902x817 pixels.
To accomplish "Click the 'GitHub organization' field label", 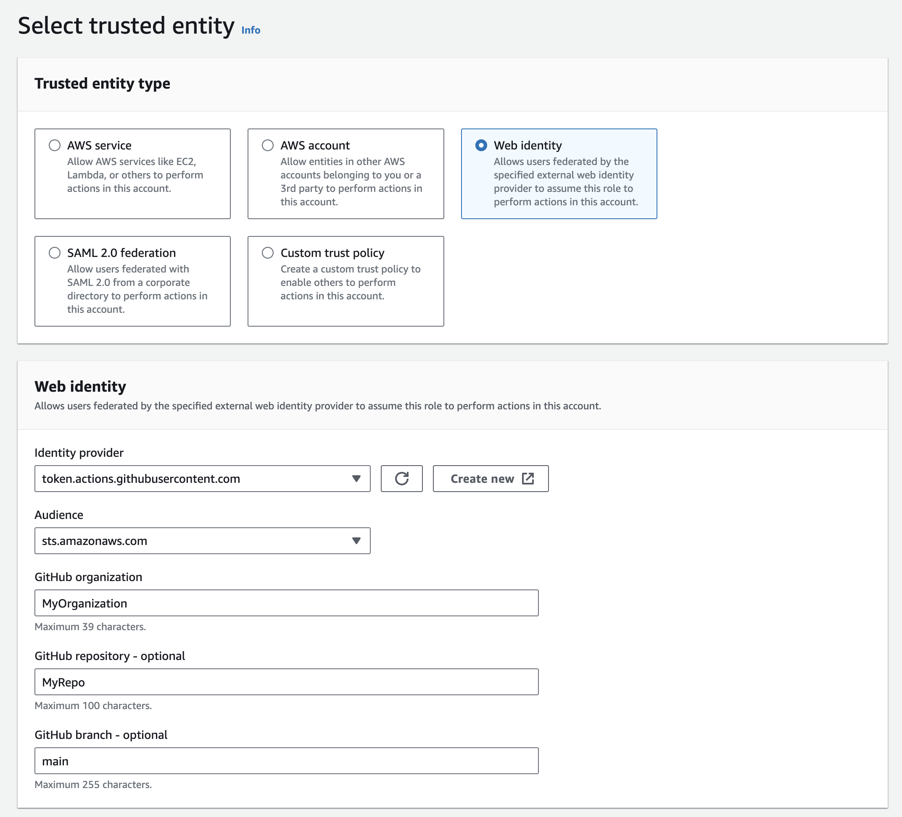I will [x=88, y=577].
